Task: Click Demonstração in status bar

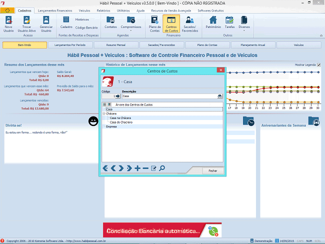Action: [x=261, y=240]
